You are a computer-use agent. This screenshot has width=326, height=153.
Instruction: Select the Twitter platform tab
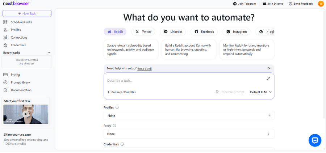pyautogui.click(x=143, y=32)
